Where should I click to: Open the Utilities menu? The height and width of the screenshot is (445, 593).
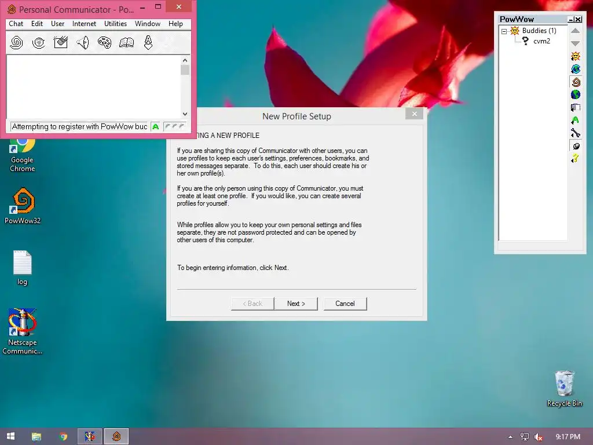[115, 23]
